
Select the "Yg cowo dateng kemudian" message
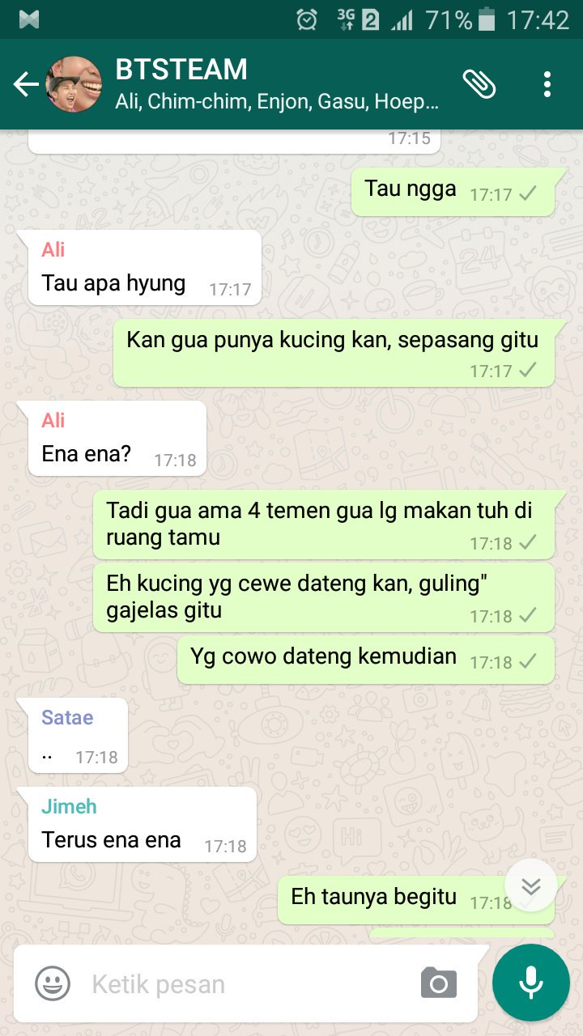click(366, 659)
